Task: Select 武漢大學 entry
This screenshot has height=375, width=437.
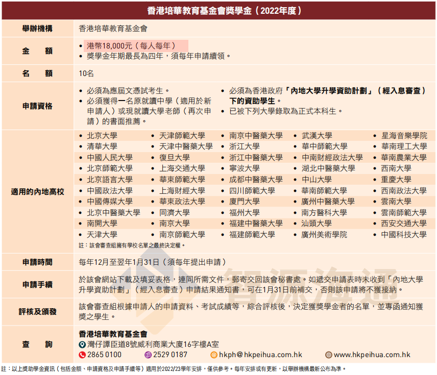Action: click(x=317, y=136)
